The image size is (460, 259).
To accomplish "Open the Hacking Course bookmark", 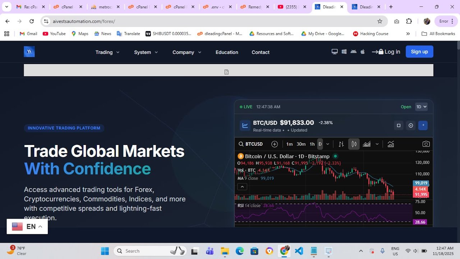I will [x=371, y=34].
